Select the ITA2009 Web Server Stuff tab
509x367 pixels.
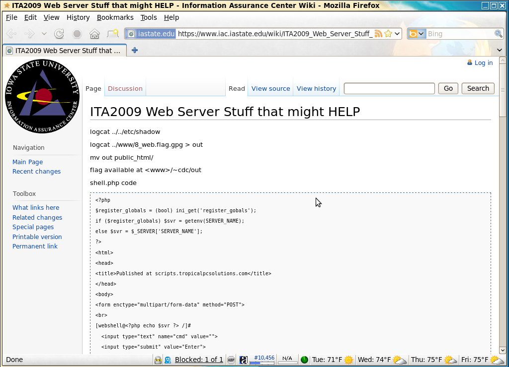click(x=65, y=51)
